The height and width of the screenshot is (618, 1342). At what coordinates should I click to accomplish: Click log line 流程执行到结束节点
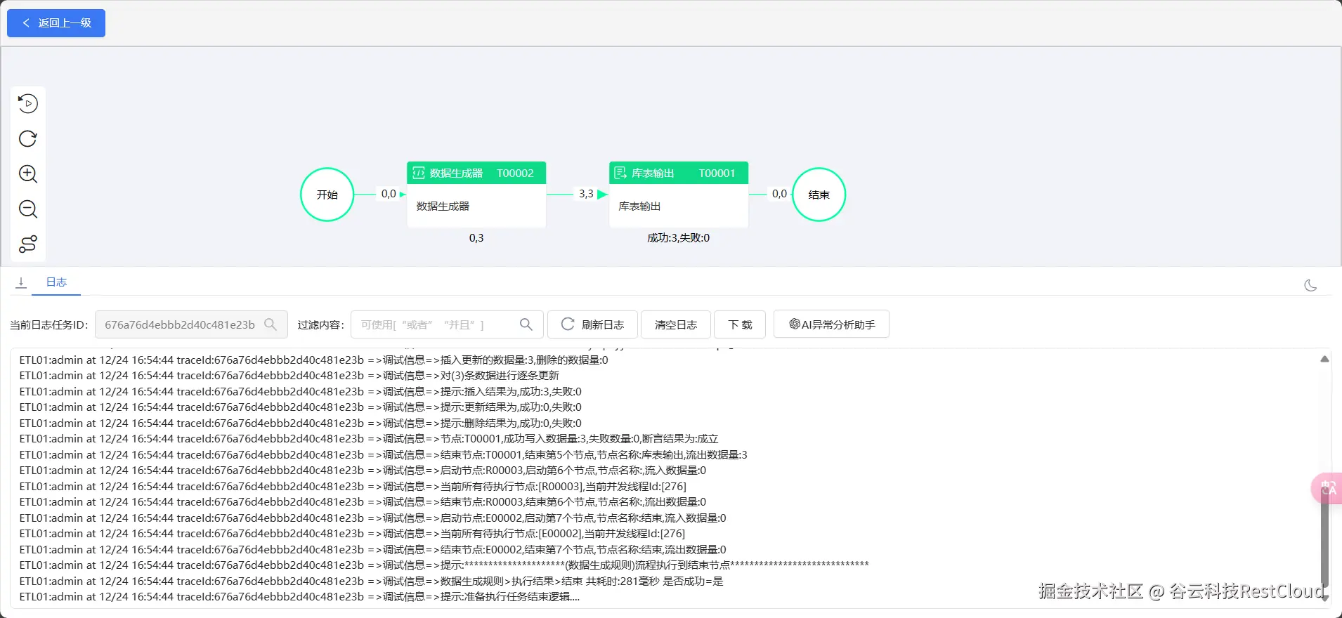point(444,565)
